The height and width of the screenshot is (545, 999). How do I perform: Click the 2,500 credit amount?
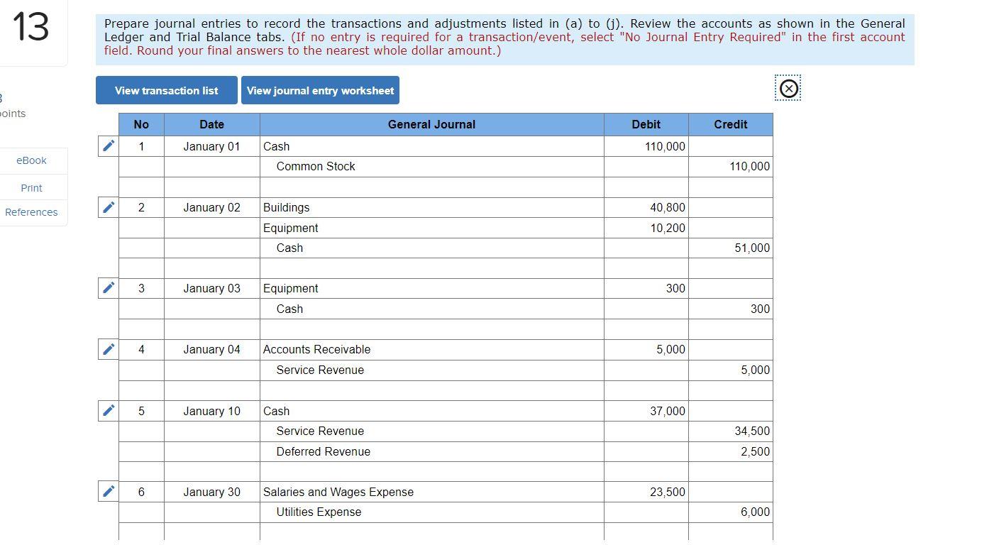coord(731,451)
